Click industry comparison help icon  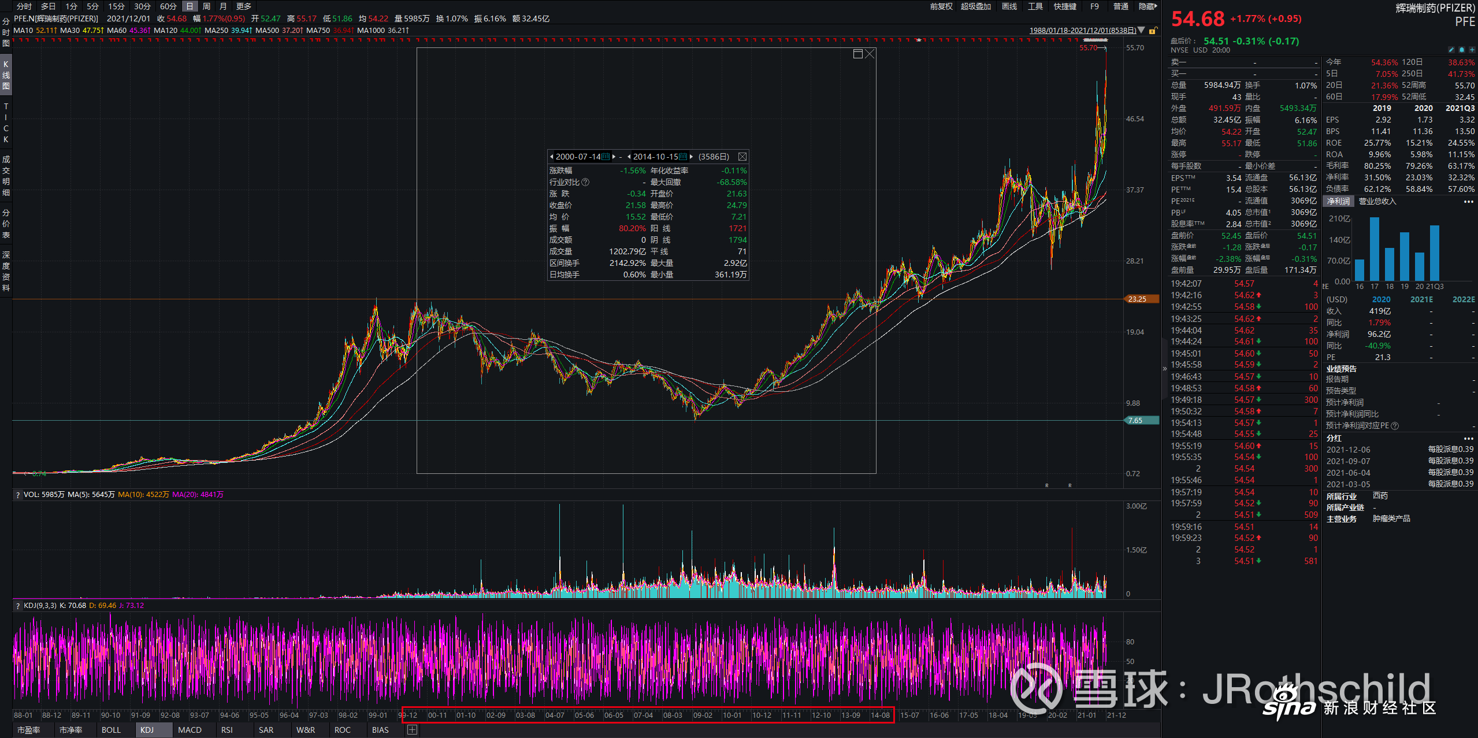click(585, 182)
